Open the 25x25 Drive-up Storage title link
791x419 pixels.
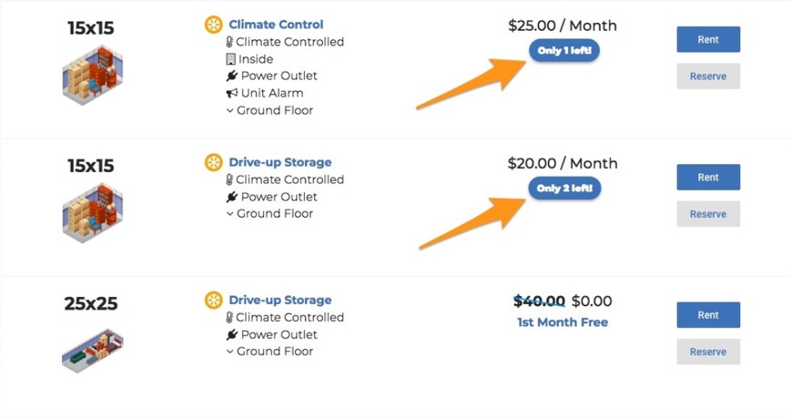(279, 300)
